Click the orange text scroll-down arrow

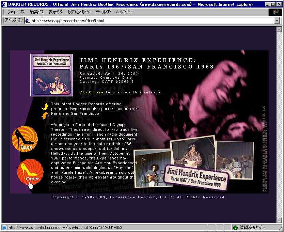[x=45, y=117]
